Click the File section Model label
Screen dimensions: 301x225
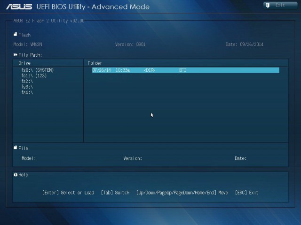point(29,158)
